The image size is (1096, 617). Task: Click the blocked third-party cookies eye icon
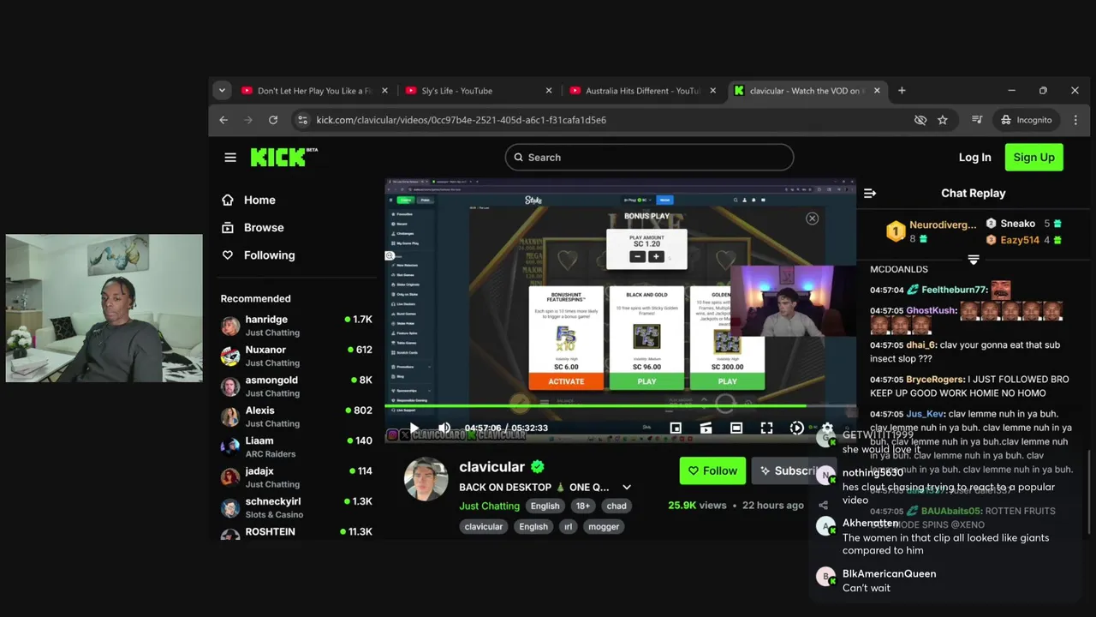point(920,120)
